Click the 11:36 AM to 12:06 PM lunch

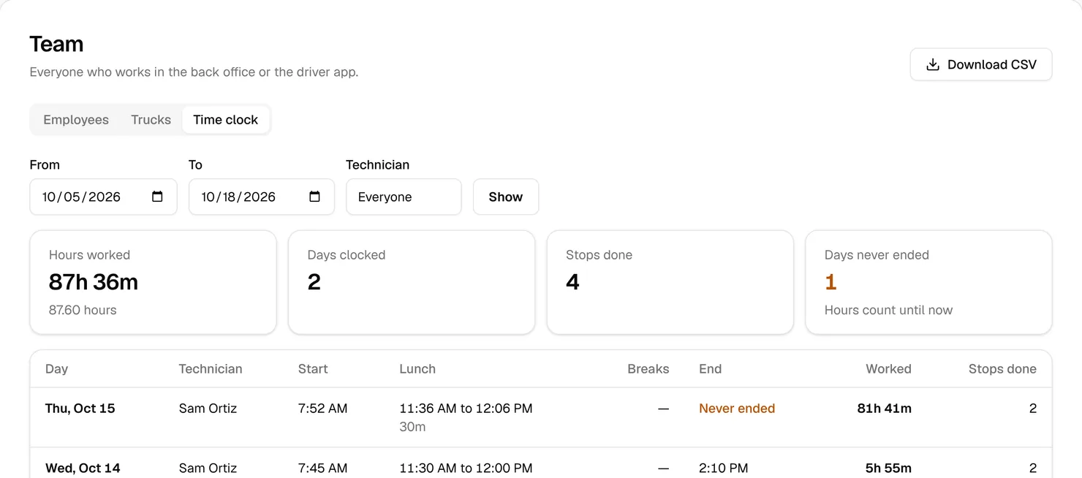[x=466, y=409]
